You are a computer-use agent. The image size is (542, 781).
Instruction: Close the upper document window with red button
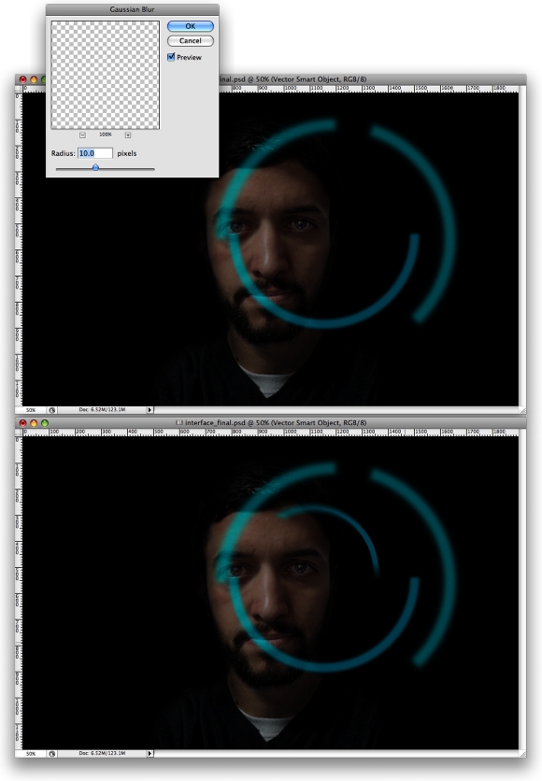(22, 79)
